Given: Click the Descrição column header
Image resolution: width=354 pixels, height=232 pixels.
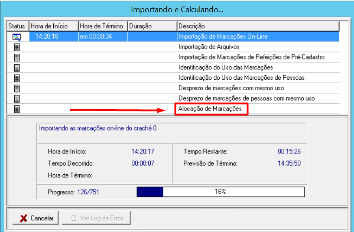Looking at the screenshot, I should 257,26.
